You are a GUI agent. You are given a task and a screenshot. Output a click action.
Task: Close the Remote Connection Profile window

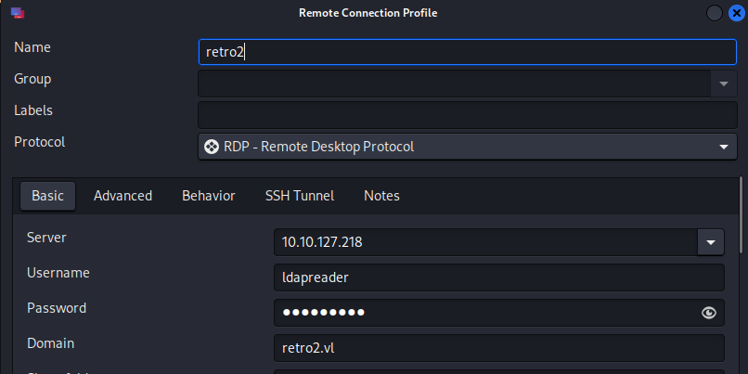[734, 13]
